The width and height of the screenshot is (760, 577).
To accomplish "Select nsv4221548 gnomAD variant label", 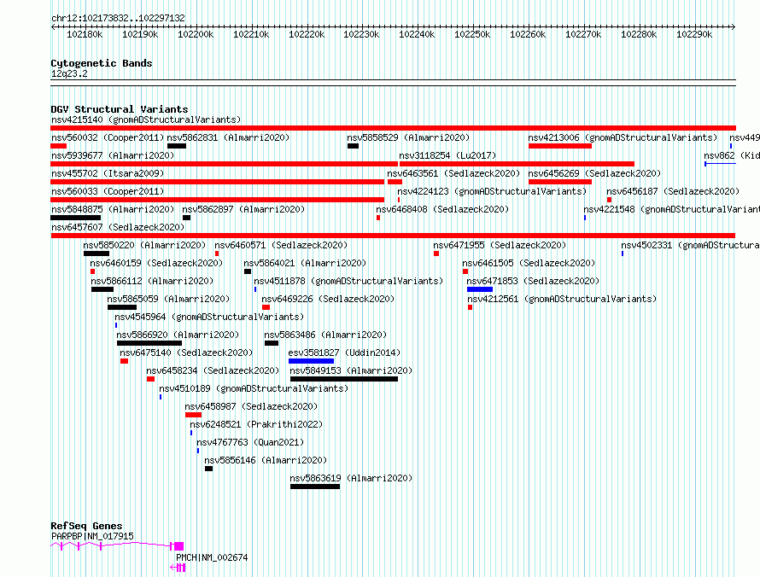I will click(672, 209).
